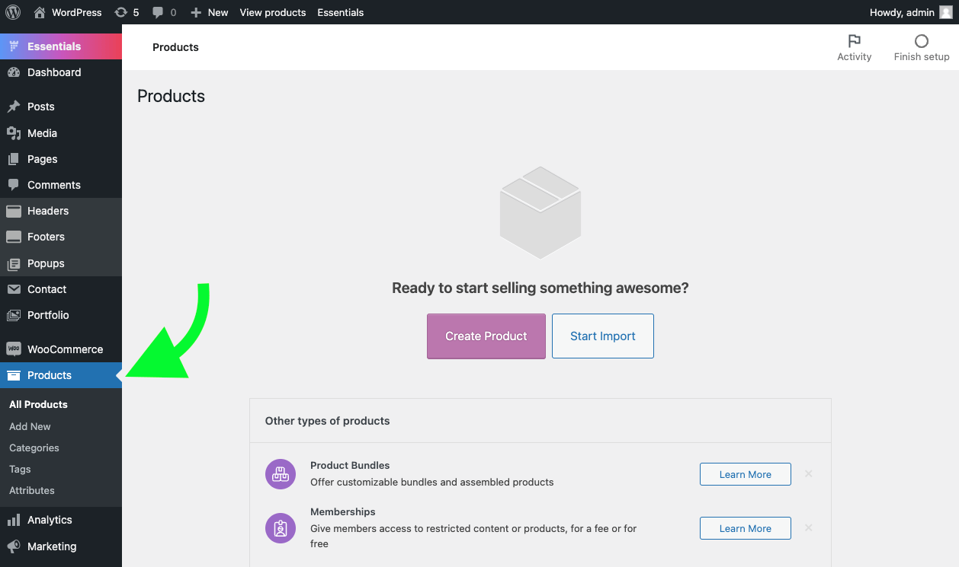Click the Portfolio icon in sidebar
Image resolution: width=959 pixels, height=567 pixels.
[x=14, y=315]
